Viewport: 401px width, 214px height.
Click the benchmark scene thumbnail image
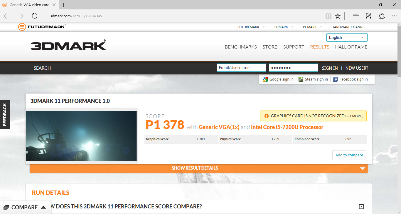[81, 136]
